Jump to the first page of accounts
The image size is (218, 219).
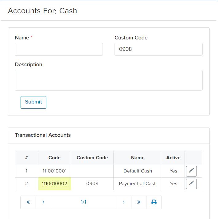click(x=28, y=202)
